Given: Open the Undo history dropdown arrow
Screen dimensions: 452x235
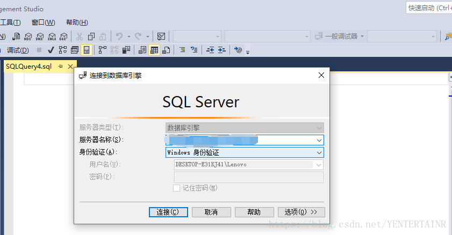Looking at the screenshot, I should (129, 36).
